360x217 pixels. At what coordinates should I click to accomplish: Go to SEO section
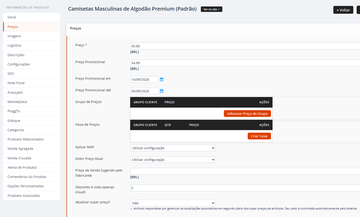click(32, 73)
